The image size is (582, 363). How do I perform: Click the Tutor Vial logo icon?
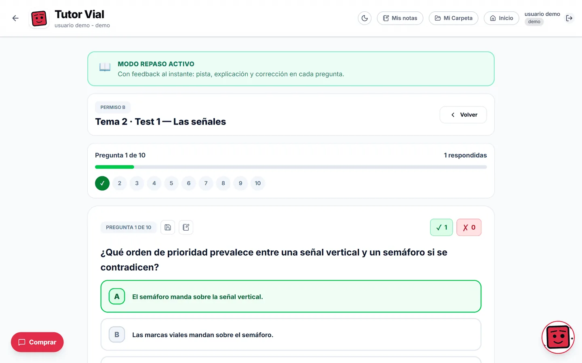pos(39,19)
